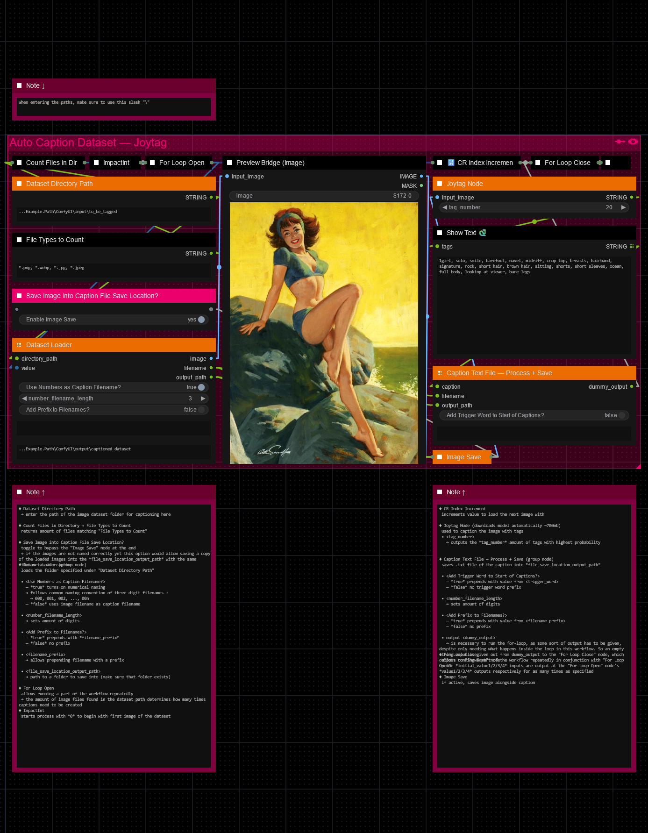Screen dimensions: 648x833
Task: Click the number_filename_length value 3
Action: click(x=190, y=399)
